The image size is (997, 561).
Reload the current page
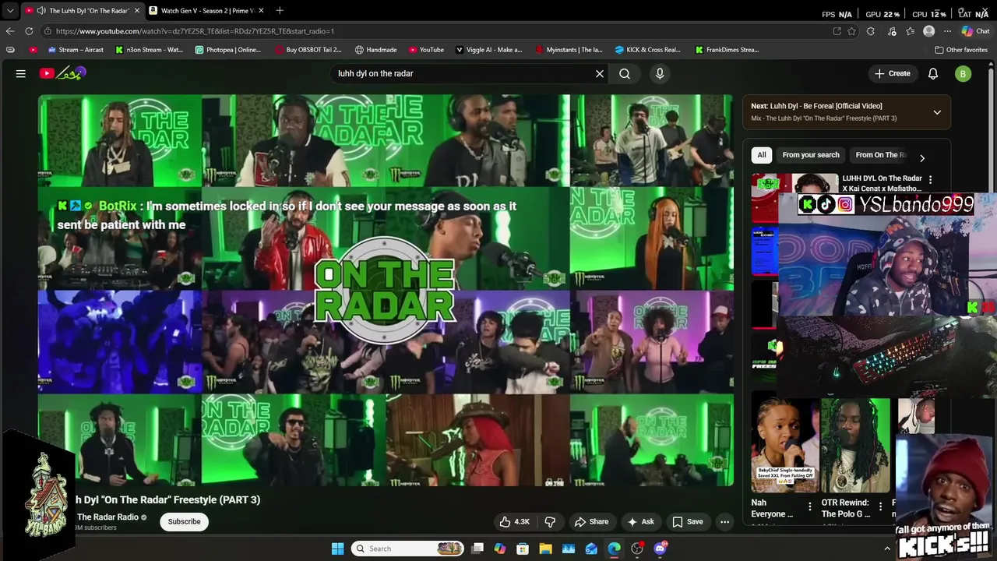tap(29, 31)
